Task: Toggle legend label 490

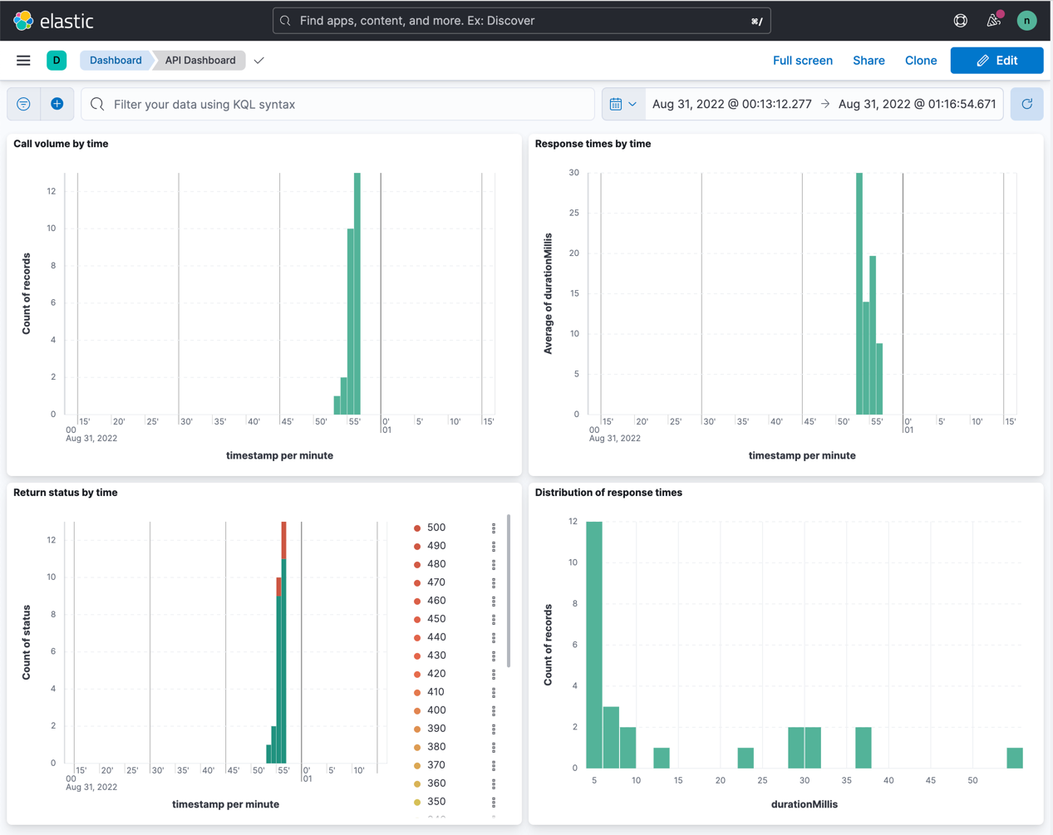Action: 436,546
